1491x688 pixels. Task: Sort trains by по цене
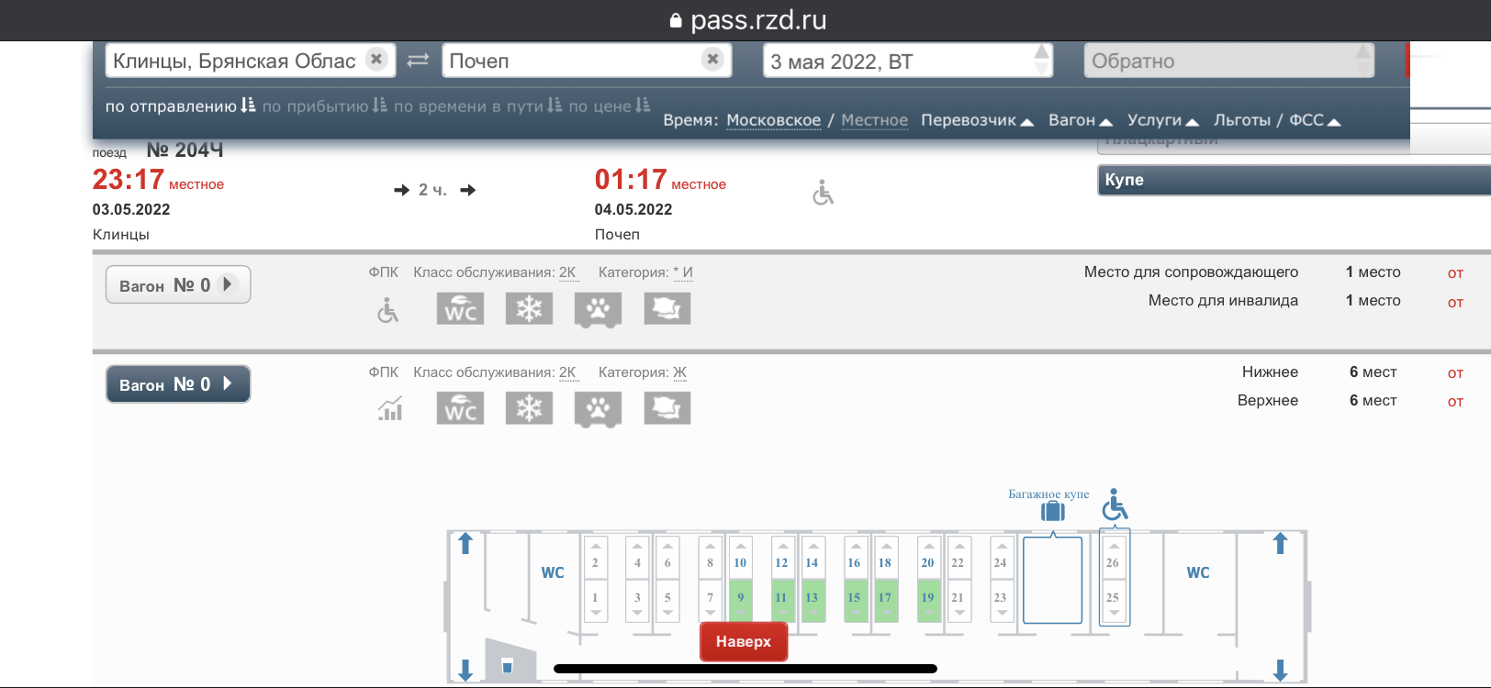tap(608, 106)
